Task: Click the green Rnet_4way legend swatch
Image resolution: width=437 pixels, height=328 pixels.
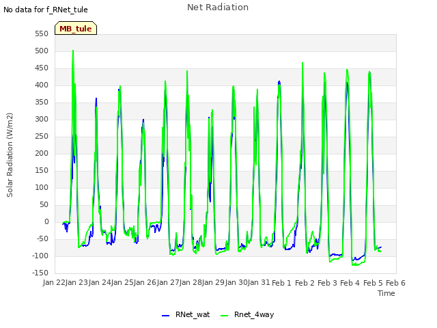Action: 224,316
